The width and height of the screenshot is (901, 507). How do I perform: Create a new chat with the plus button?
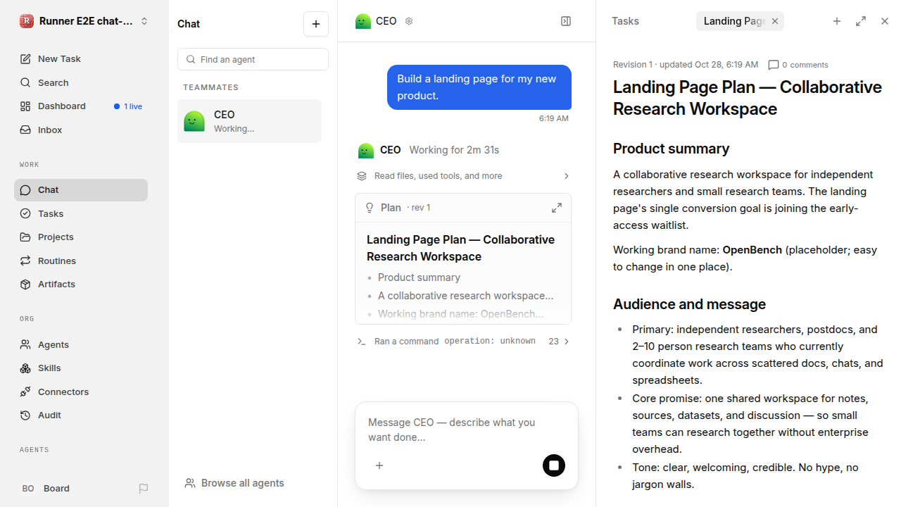pos(316,24)
